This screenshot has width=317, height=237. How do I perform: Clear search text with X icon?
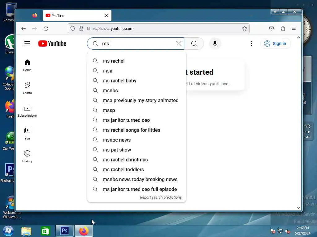point(179,44)
